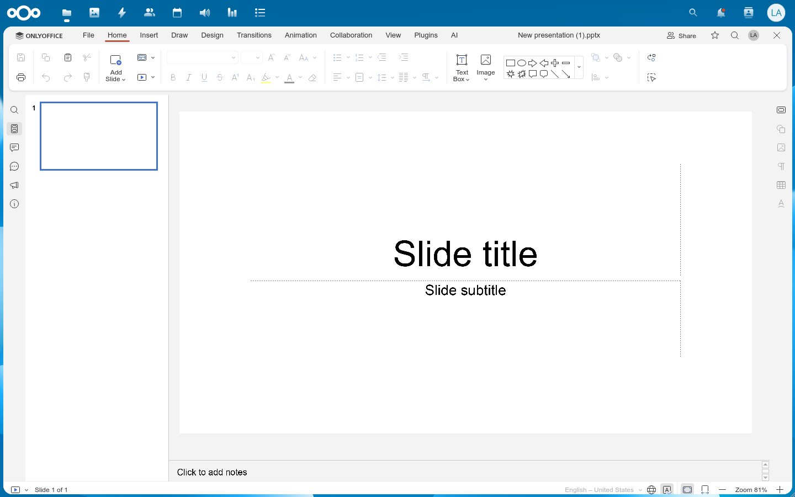Click the Copy style paintbrush icon
Screen dimensions: 795x497
pos(87,77)
